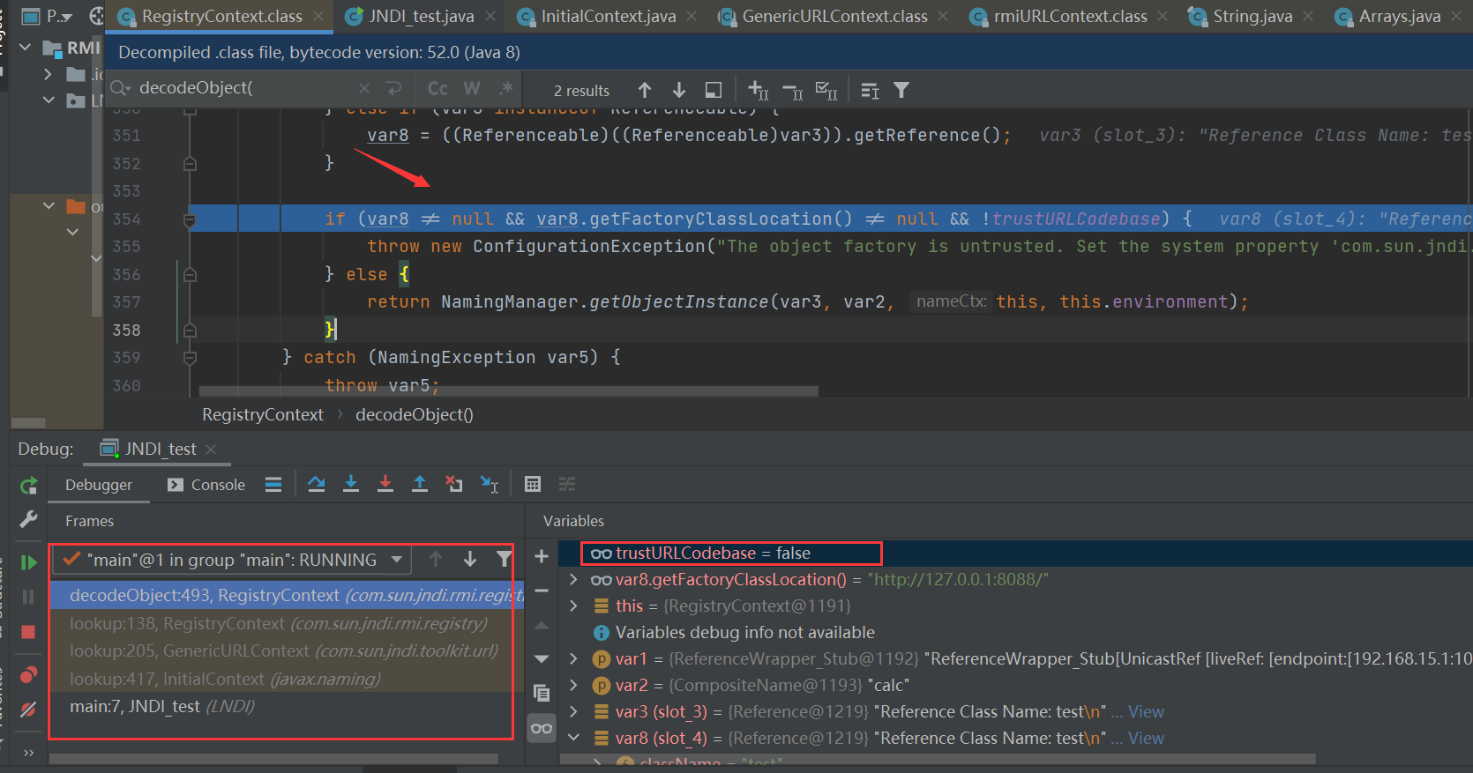Screen dimensions: 1473x773
Task: Switch to the Debugger tab
Action: pyautogui.click(x=98, y=485)
